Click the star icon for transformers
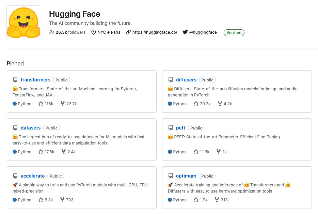The image size is (318, 214). 41,104
